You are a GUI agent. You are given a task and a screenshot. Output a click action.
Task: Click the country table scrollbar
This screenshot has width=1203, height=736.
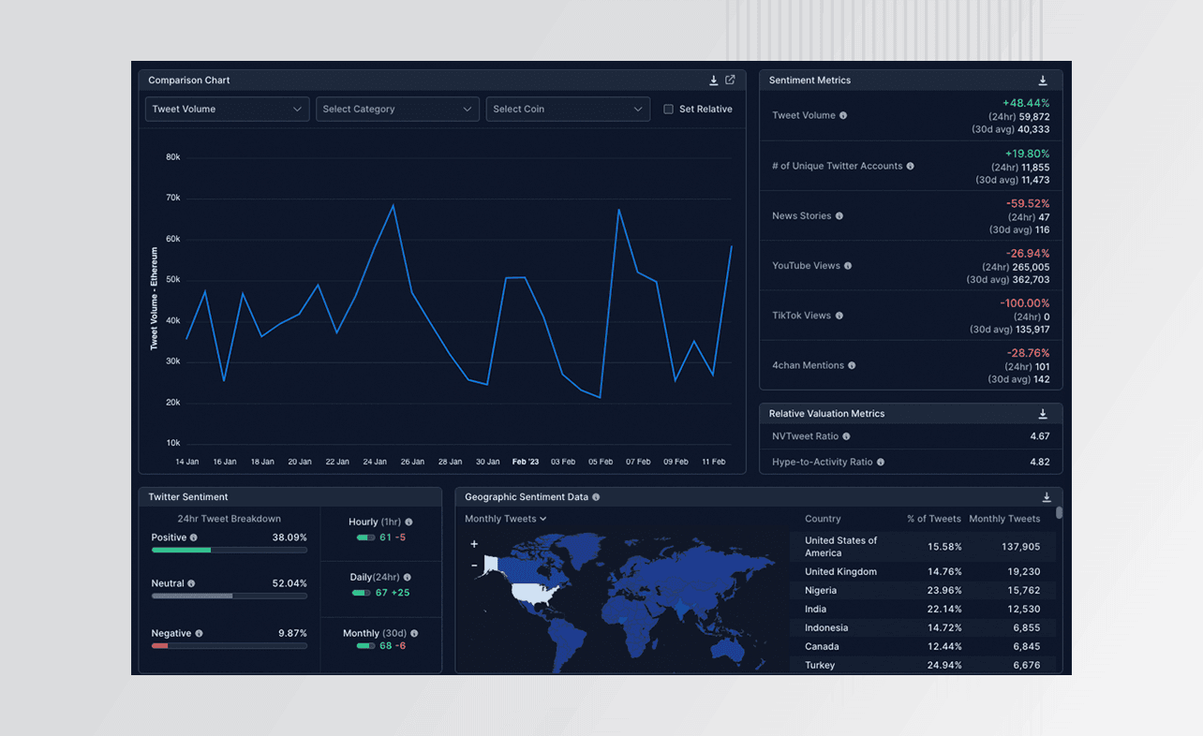coord(1060,513)
